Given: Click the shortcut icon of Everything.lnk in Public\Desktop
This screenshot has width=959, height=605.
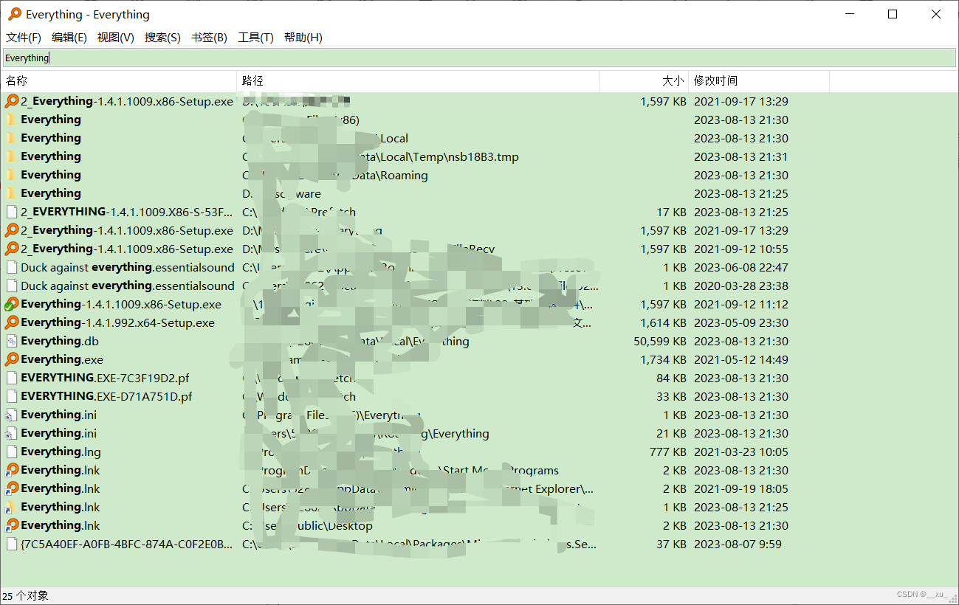Looking at the screenshot, I should (x=12, y=525).
